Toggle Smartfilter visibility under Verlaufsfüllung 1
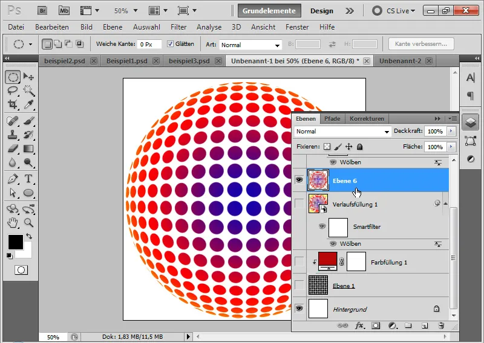 [x=322, y=226]
